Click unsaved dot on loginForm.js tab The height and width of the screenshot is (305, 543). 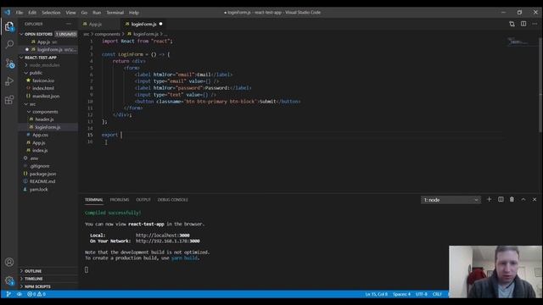click(x=160, y=24)
